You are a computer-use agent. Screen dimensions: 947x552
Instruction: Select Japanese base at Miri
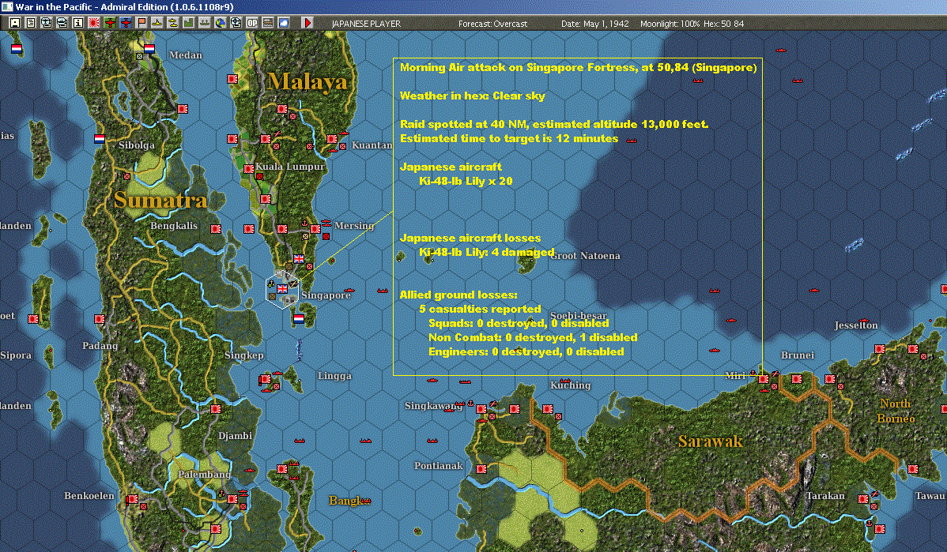point(764,379)
